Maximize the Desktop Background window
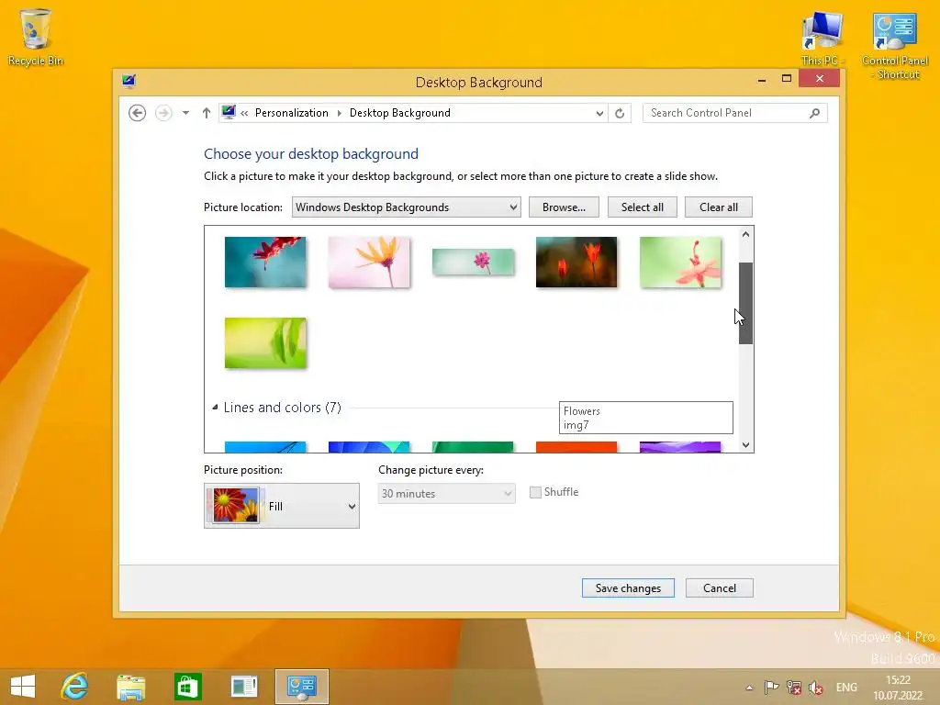This screenshot has height=705, width=940. click(x=787, y=79)
